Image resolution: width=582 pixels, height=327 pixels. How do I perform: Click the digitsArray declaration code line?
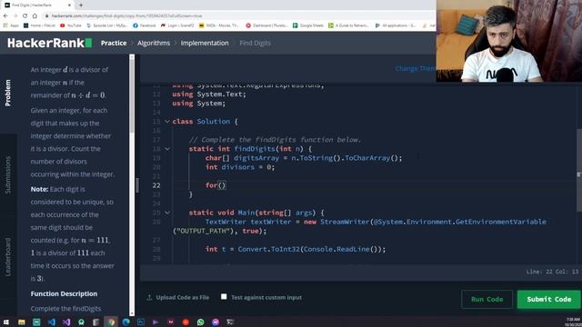click(x=304, y=158)
